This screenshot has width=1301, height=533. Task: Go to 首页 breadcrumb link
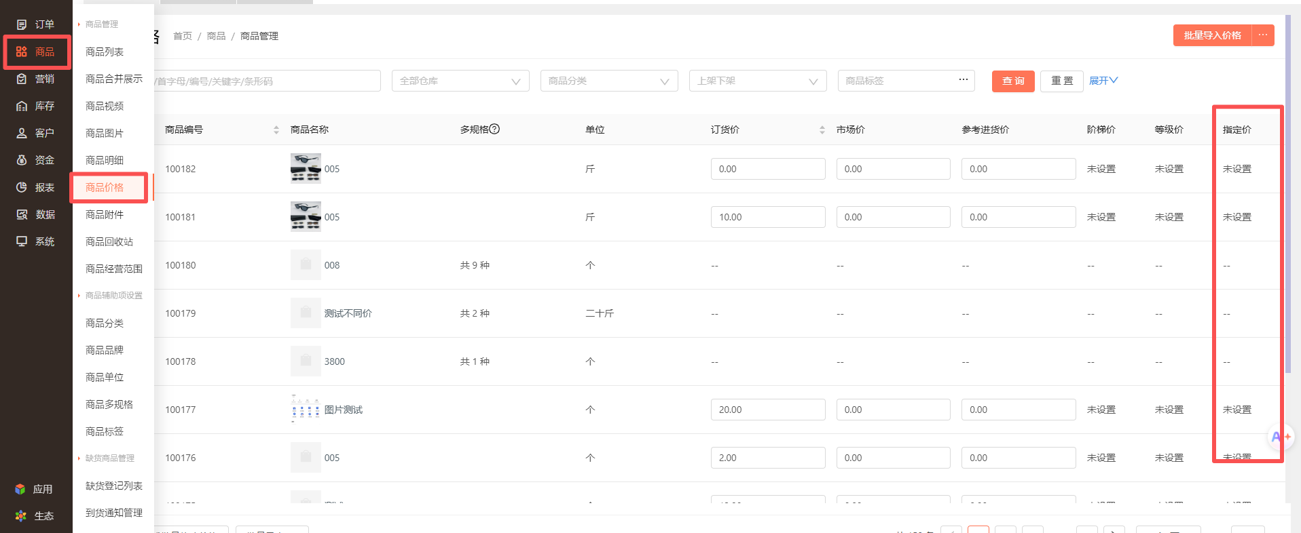click(x=183, y=36)
